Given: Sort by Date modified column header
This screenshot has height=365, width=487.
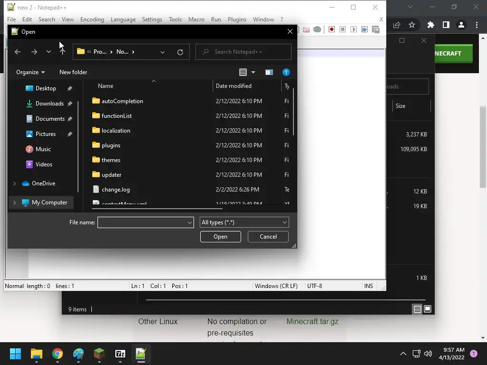Looking at the screenshot, I should [x=234, y=86].
